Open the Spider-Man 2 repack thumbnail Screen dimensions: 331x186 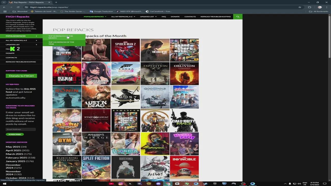click(x=125, y=50)
